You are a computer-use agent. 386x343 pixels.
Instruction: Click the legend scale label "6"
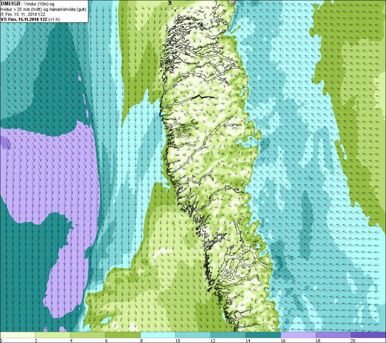point(106,341)
